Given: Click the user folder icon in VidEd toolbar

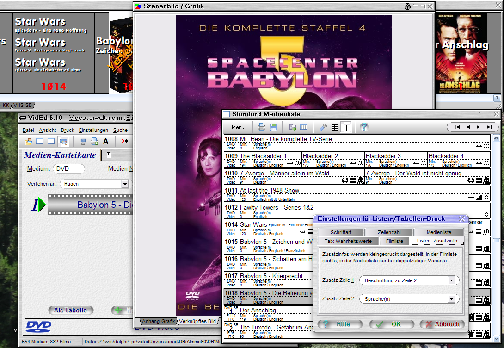Looking at the screenshot, I should coord(29,141).
